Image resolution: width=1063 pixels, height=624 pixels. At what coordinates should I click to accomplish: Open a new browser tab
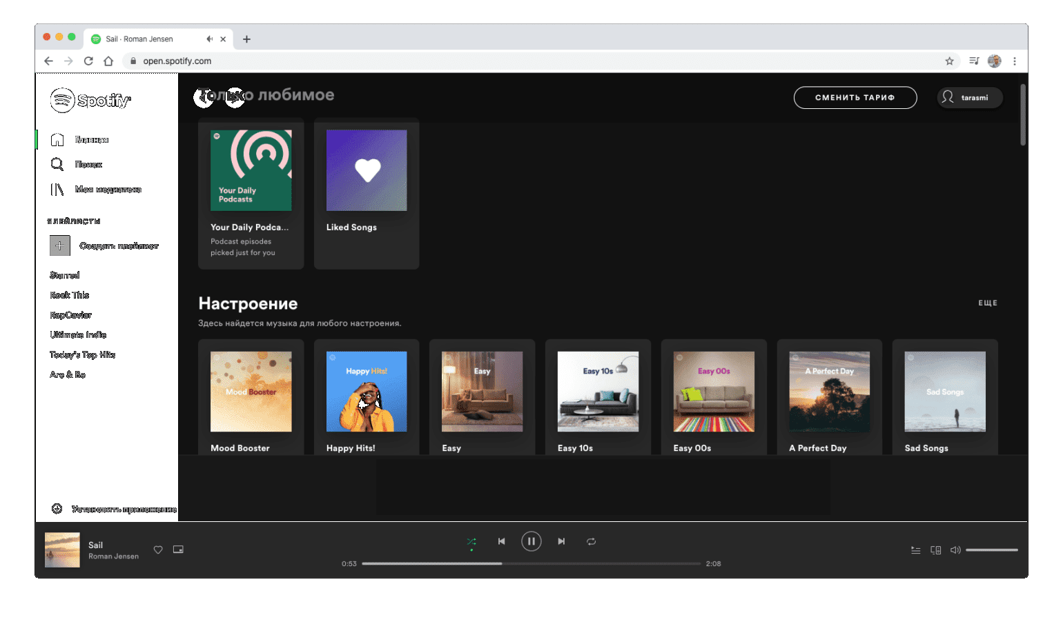pyautogui.click(x=246, y=39)
